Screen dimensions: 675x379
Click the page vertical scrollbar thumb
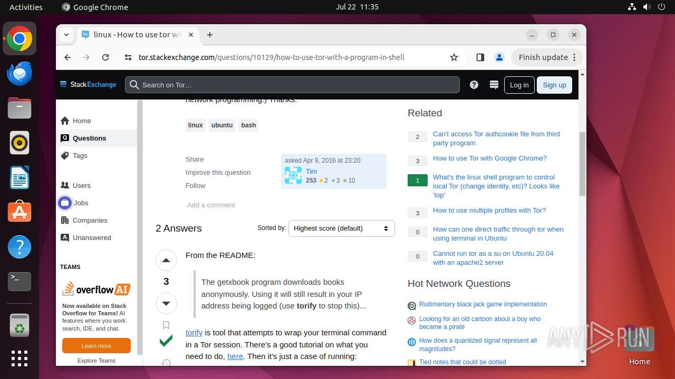pyautogui.click(x=582, y=164)
